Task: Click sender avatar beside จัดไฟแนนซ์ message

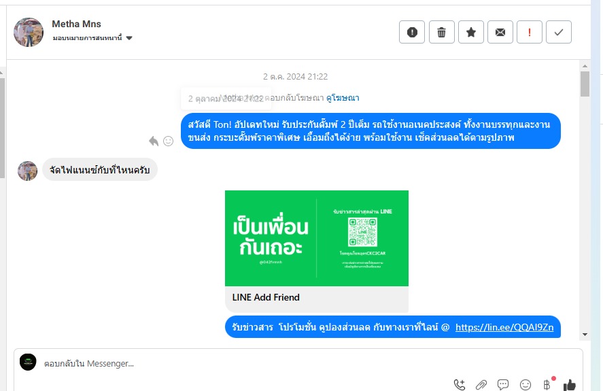Action: [x=28, y=171]
